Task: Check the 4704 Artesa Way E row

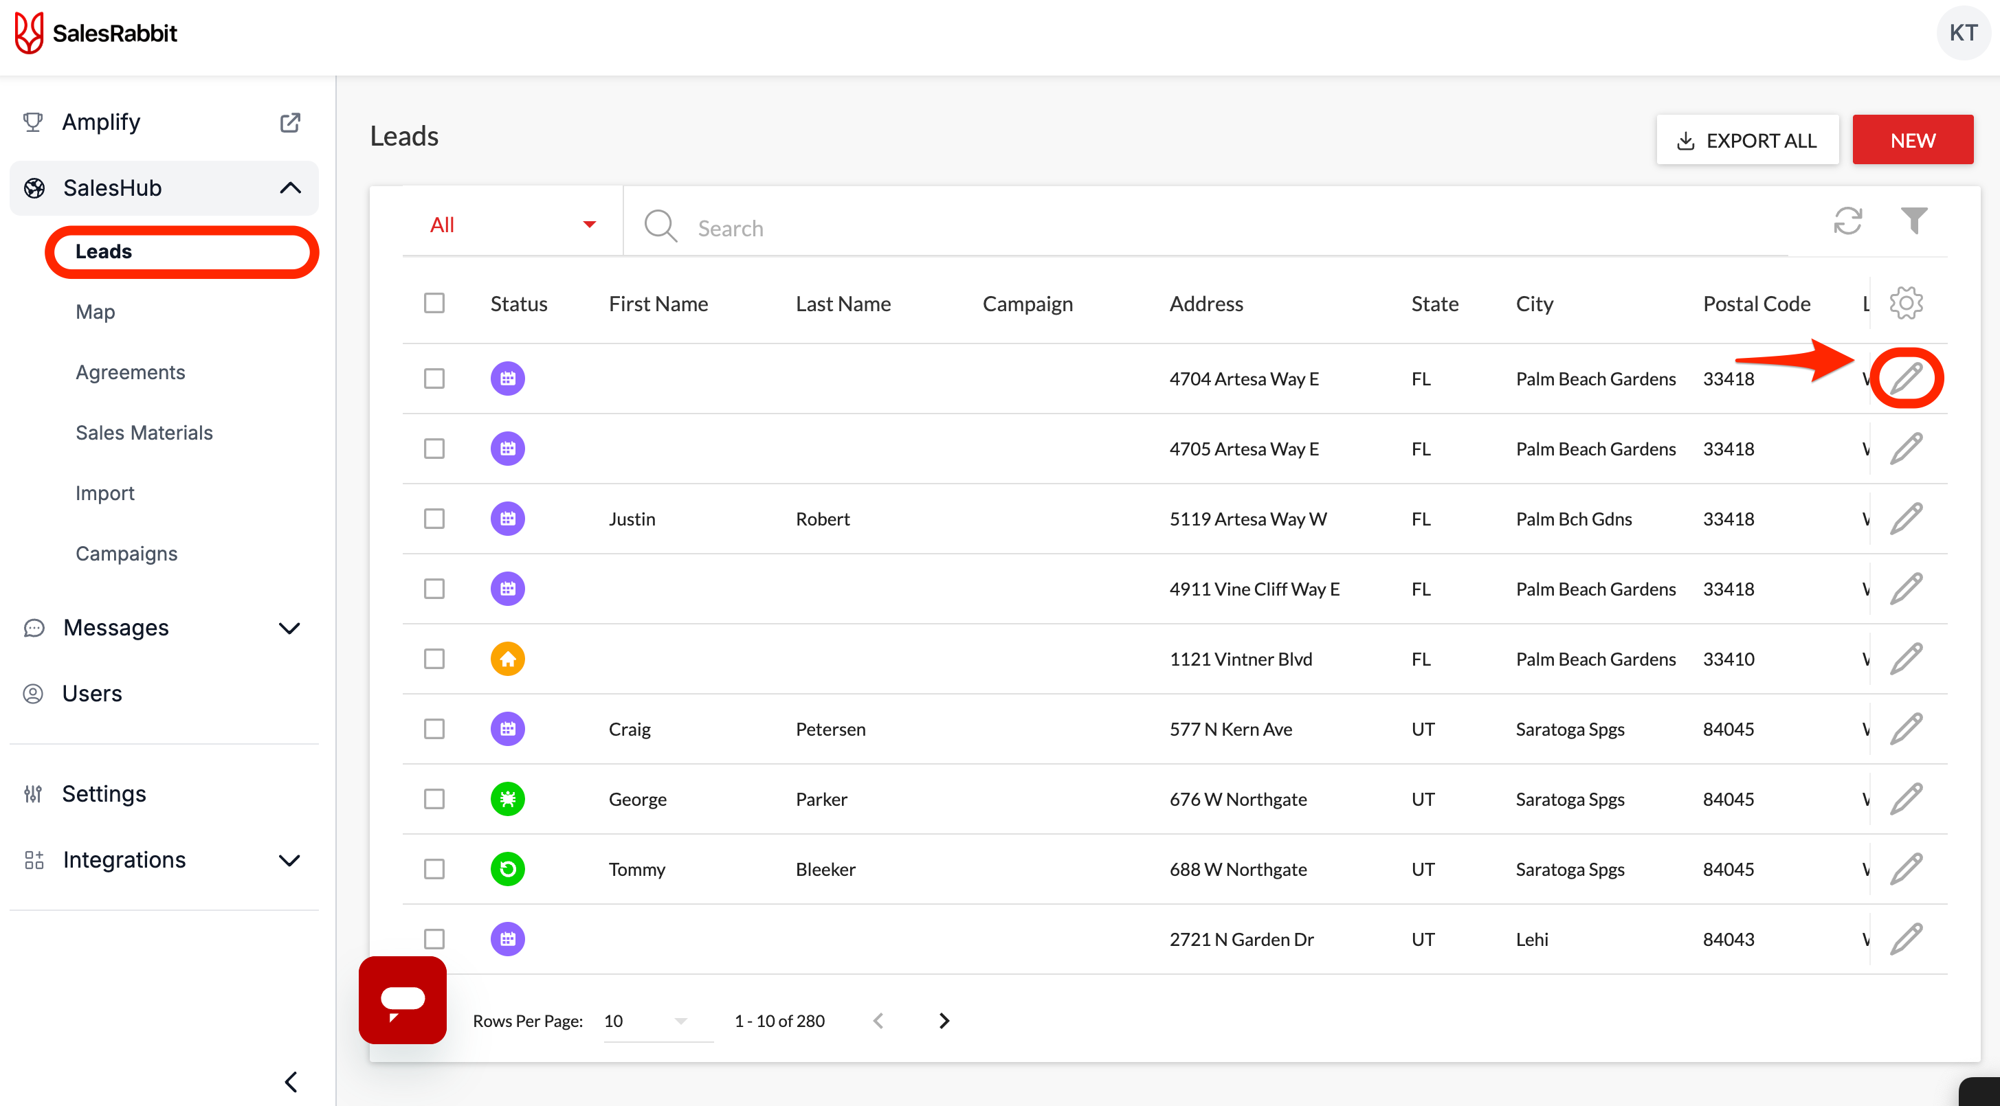Action: tap(434, 379)
